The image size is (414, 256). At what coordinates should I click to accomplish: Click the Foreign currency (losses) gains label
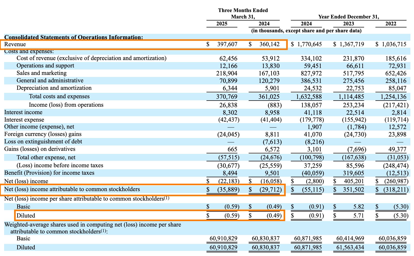coord(43,134)
